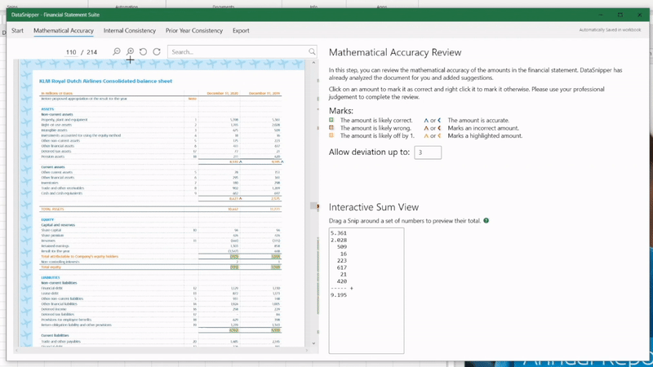Image resolution: width=653 pixels, height=367 pixels.
Task: Click the zoom out magnifier icon
Action: click(x=117, y=51)
